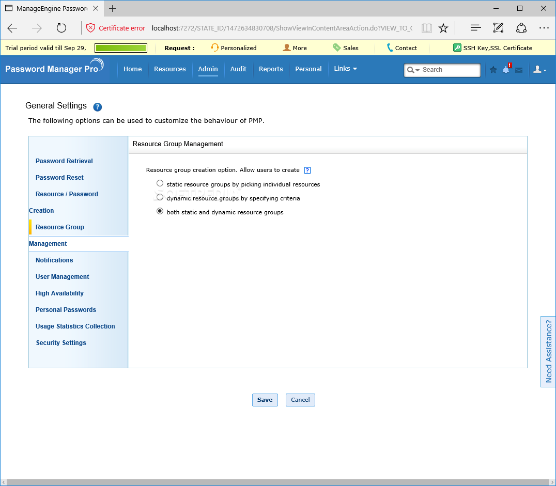The width and height of the screenshot is (556, 486).
Task: Click the Personalized request link text
Action: coord(239,48)
